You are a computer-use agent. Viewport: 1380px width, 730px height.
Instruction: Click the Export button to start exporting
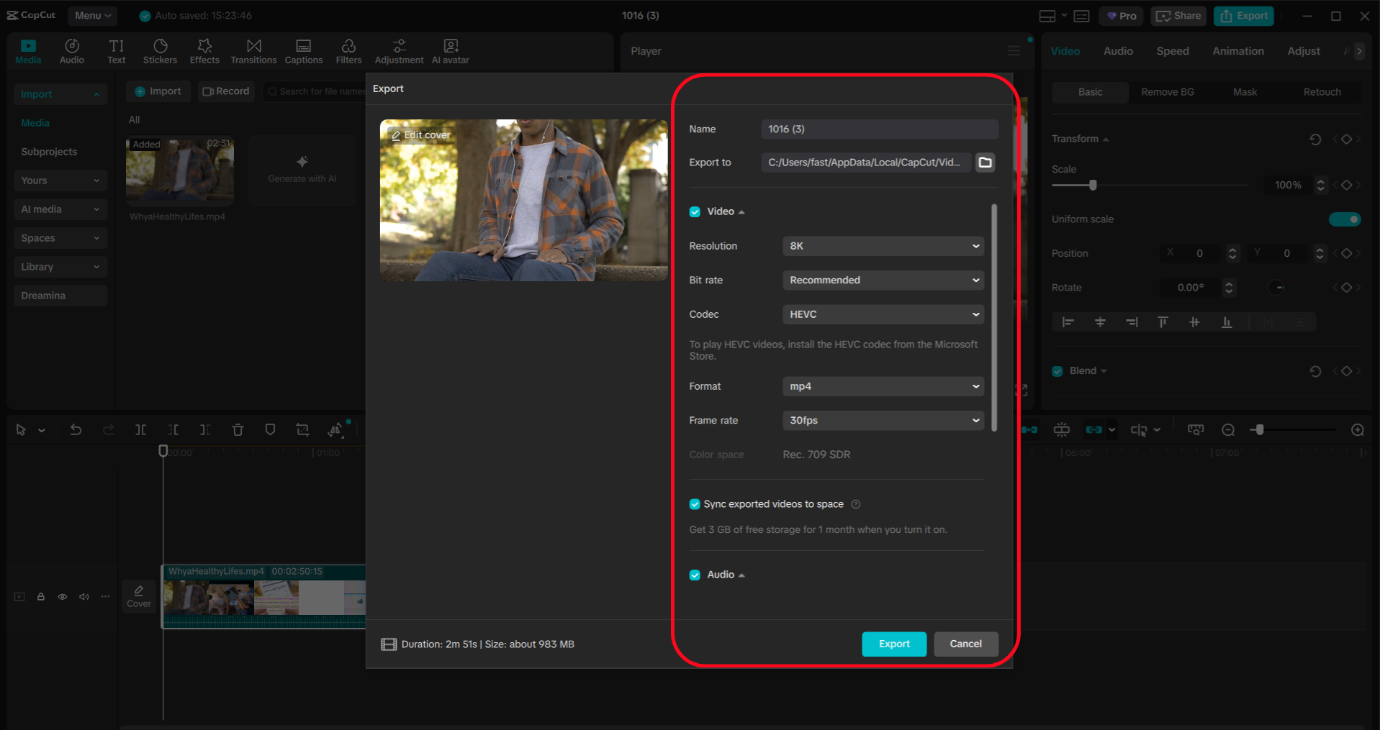[x=893, y=644]
